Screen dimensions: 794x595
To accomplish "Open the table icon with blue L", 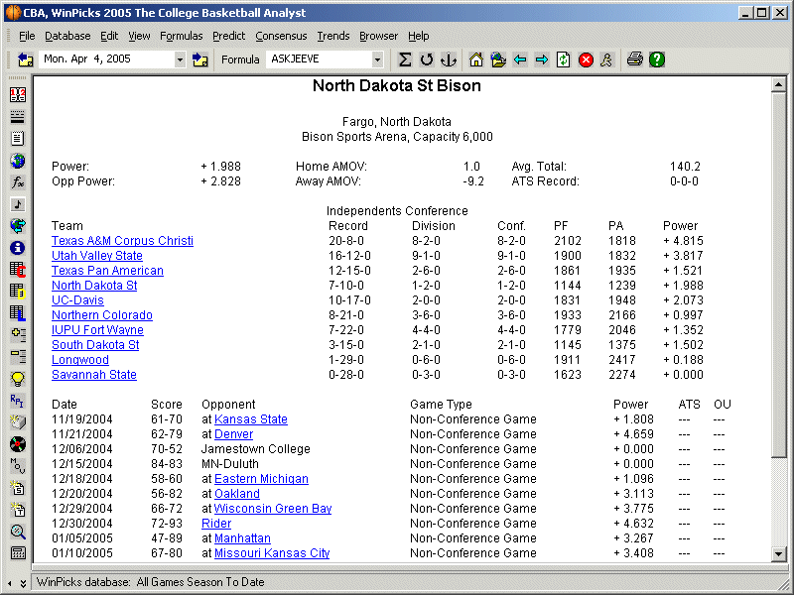I will [x=18, y=313].
